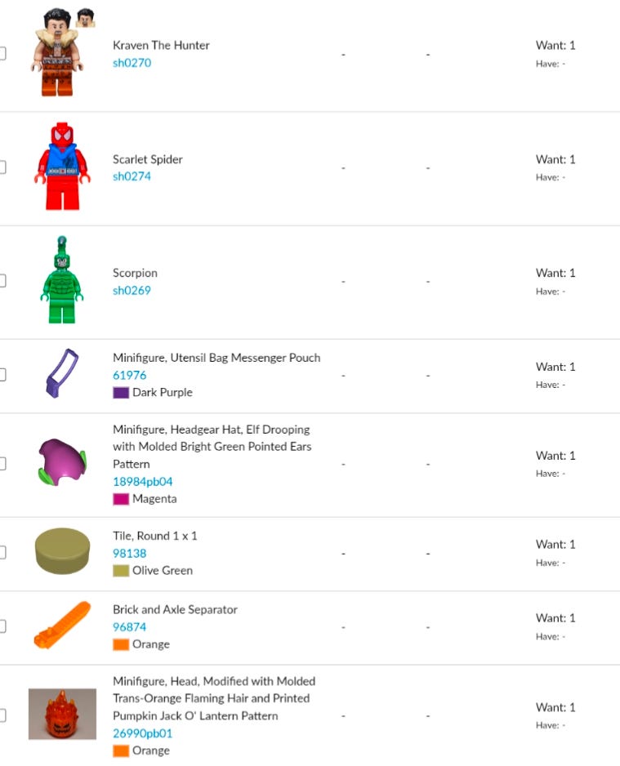Viewport: 620px width, 766px height.
Task: Visit the 18984pb04 part page
Action: pos(143,482)
